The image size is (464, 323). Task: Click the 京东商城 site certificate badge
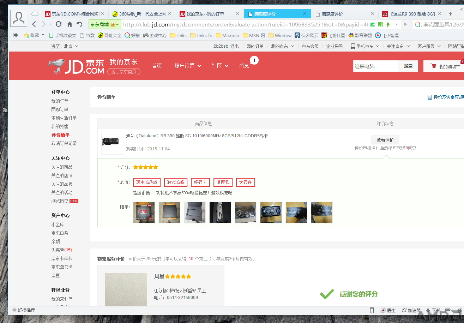pos(105,25)
